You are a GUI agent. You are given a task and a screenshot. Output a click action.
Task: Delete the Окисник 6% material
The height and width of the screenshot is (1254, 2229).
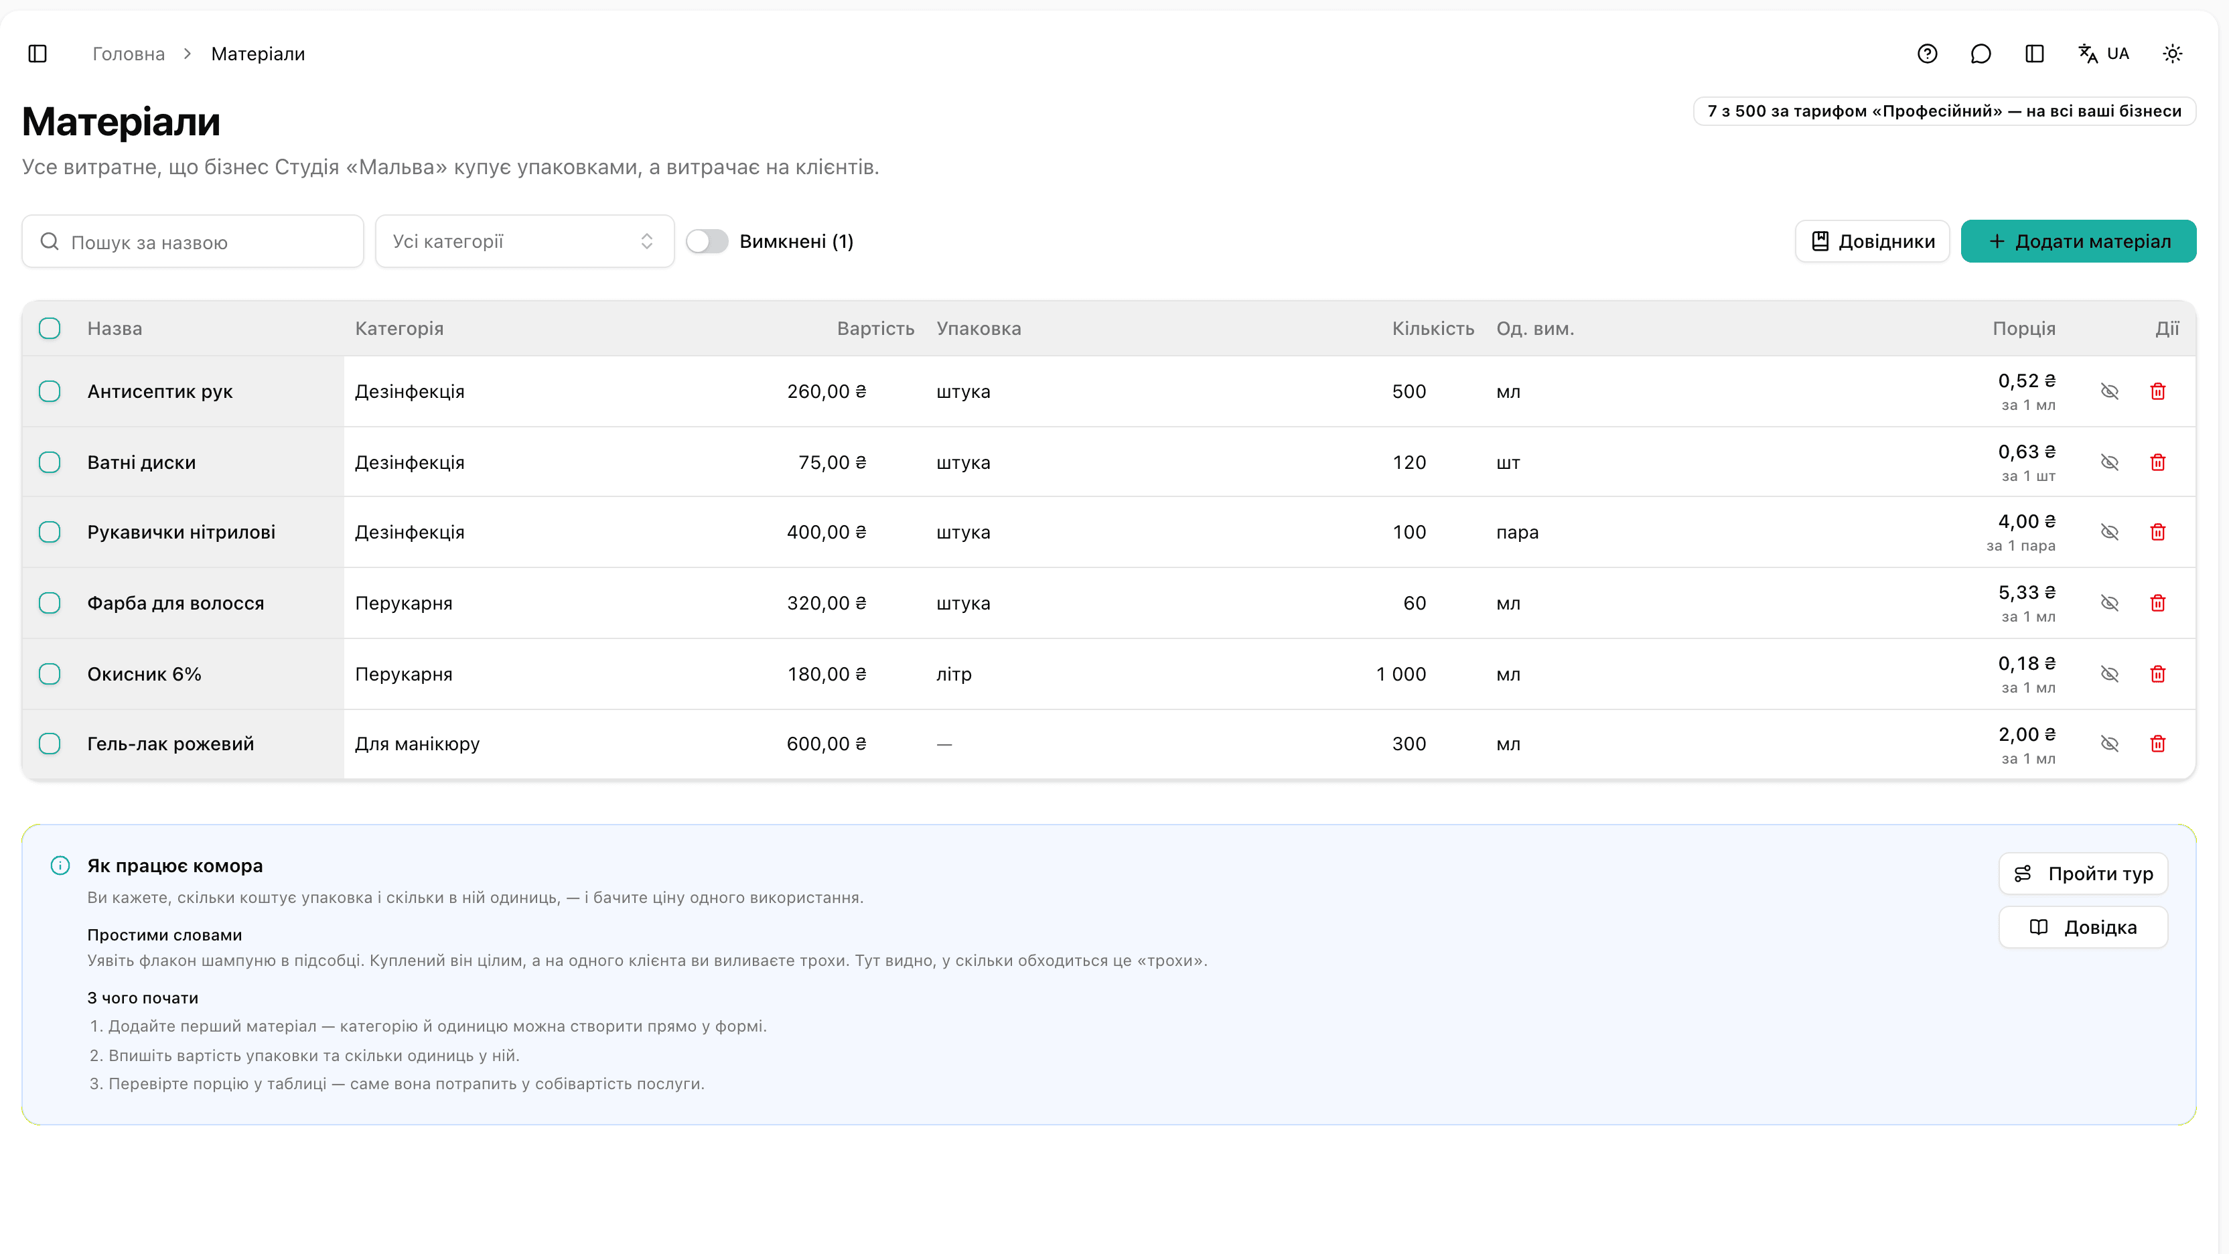point(2158,674)
